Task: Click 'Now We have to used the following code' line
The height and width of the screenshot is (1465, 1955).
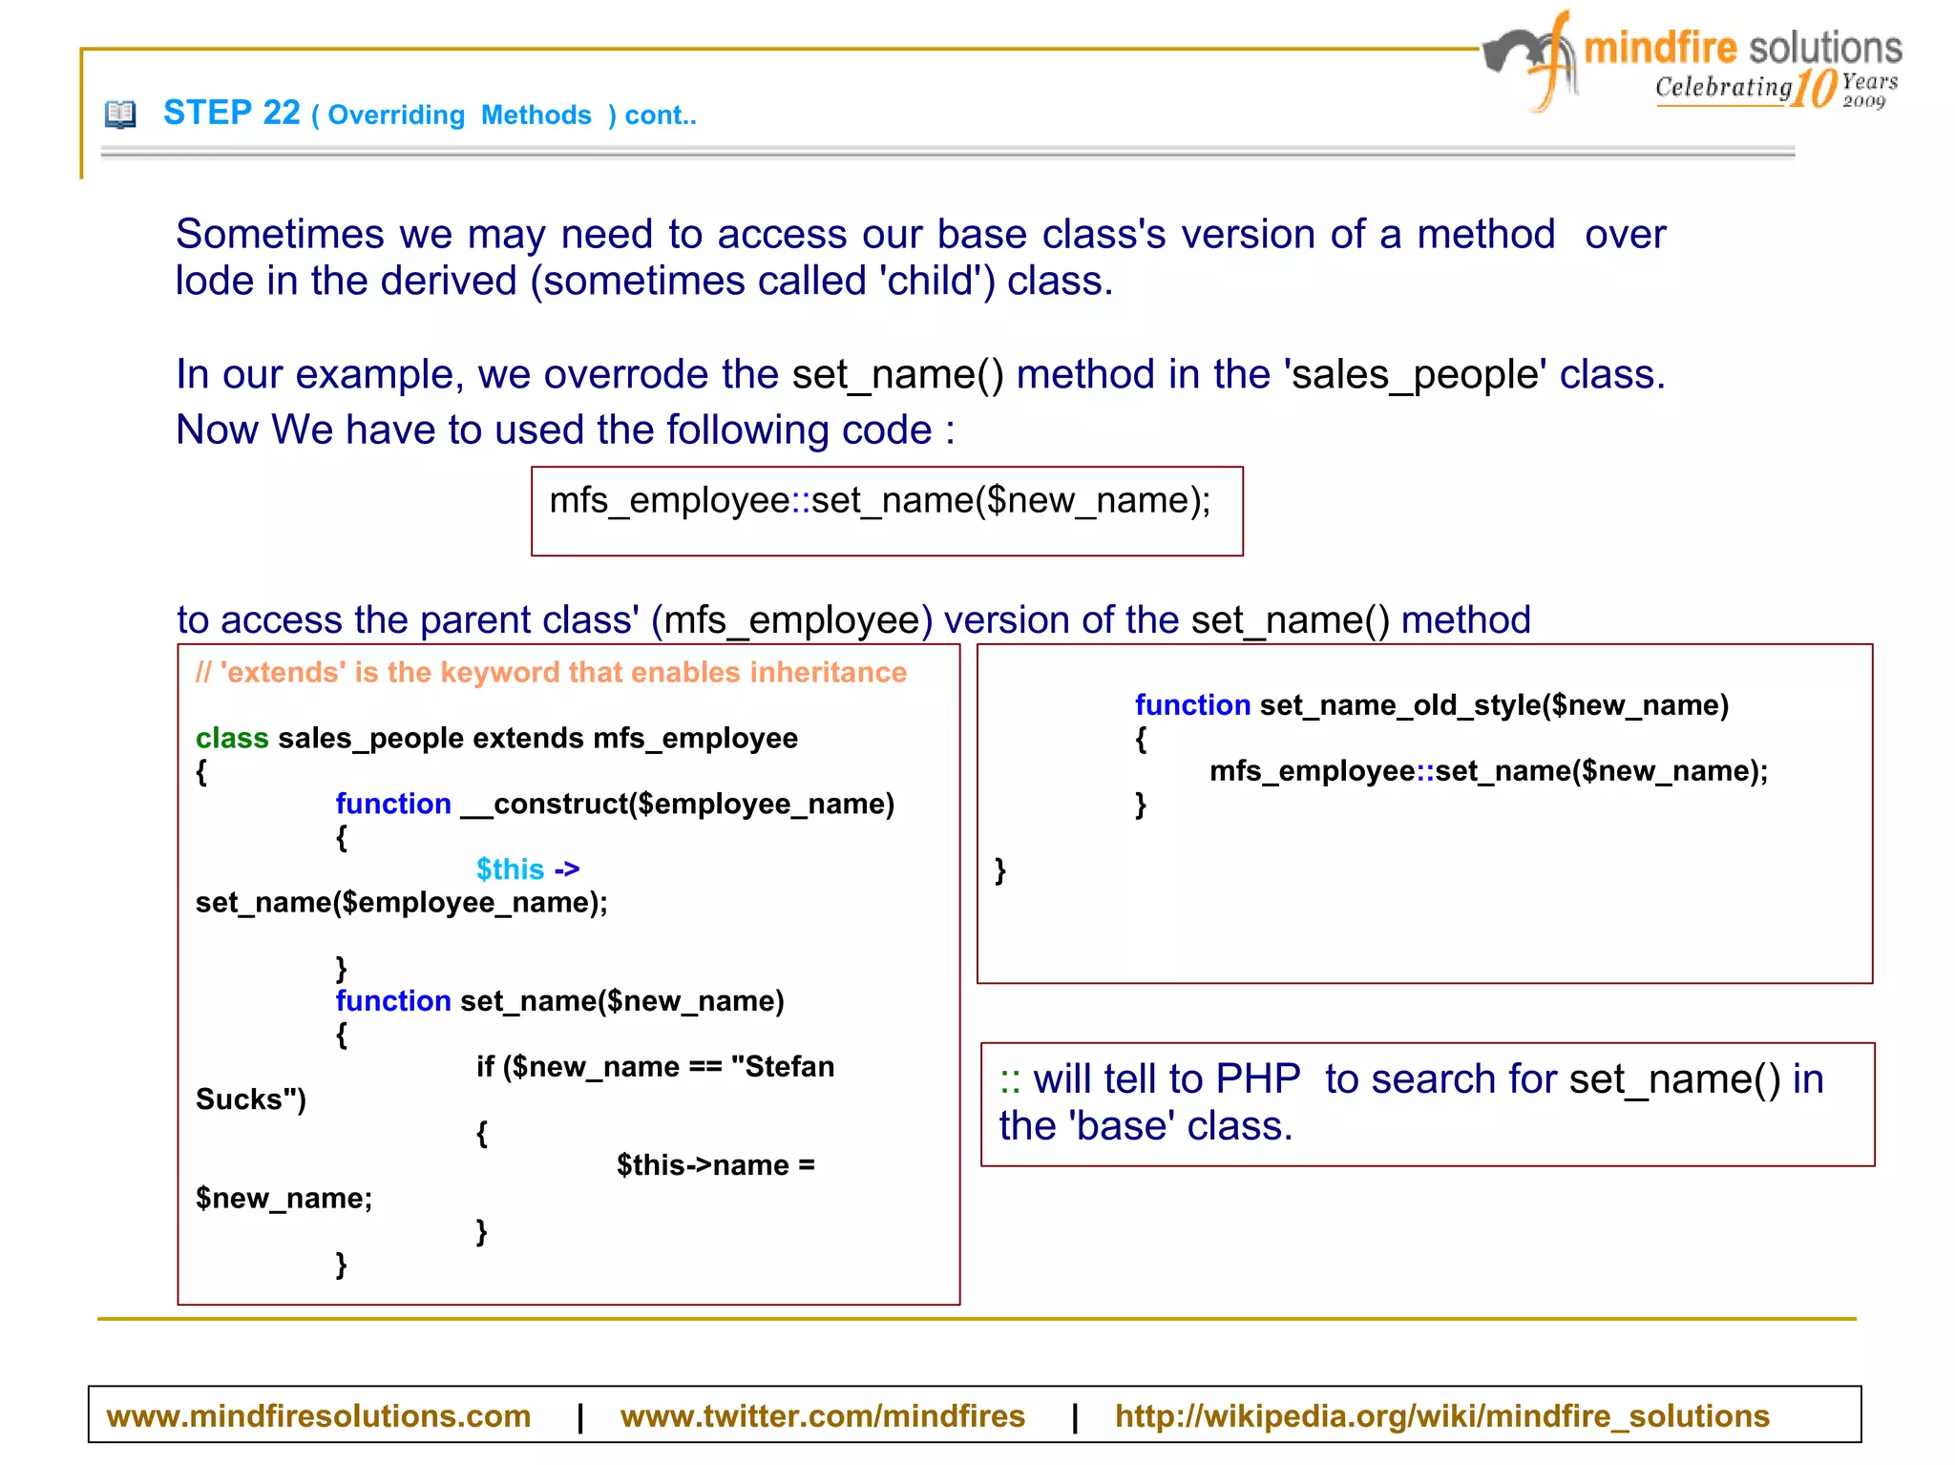Action: tap(565, 429)
